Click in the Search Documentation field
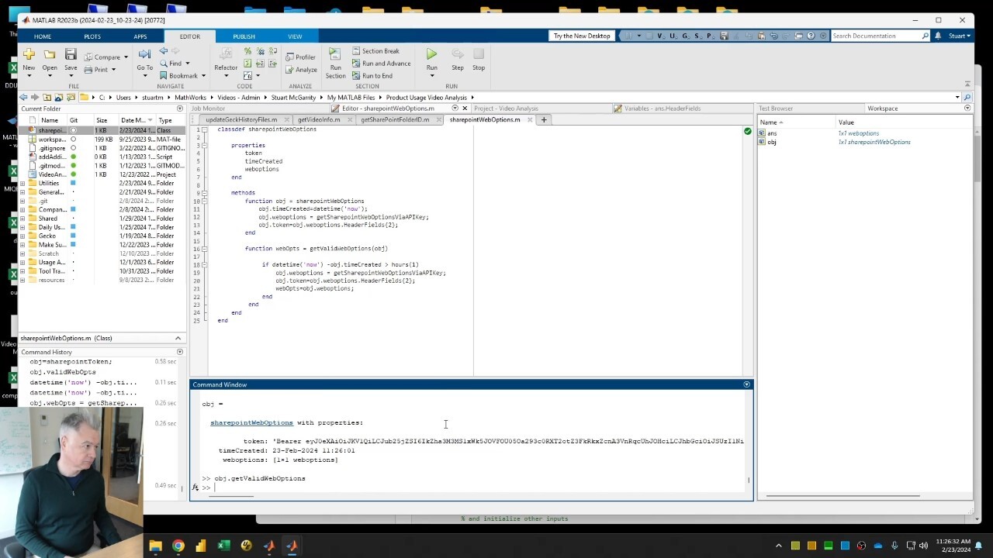Viewport: 993px width, 558px height. tap(875, 36)
